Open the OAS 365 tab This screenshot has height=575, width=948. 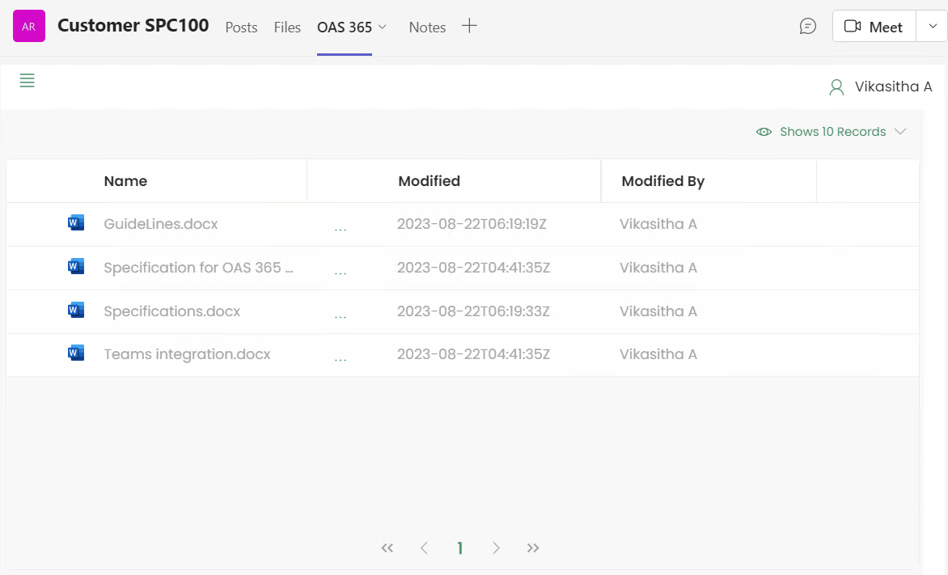click(x=345, y=27)
